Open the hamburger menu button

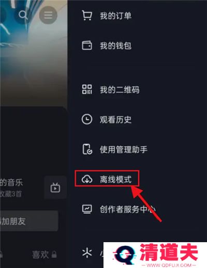point(48,15)
